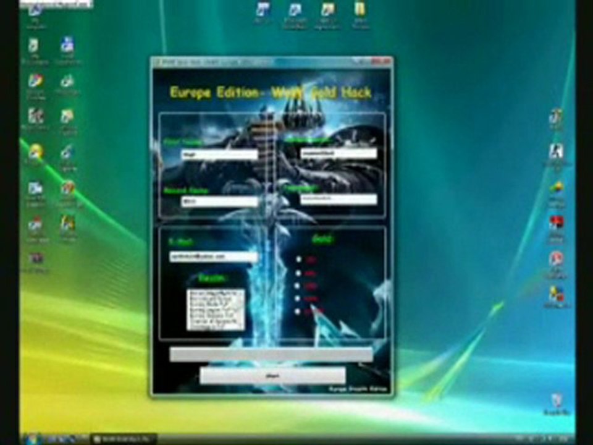Select the yellow folder icon at desktop top

pyautogui.click(x=360, y=15)
